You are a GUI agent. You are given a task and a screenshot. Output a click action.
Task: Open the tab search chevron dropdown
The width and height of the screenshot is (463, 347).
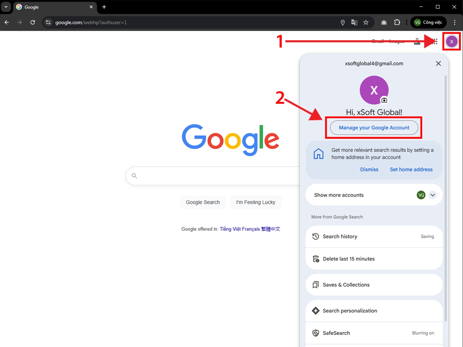(6, 7)
